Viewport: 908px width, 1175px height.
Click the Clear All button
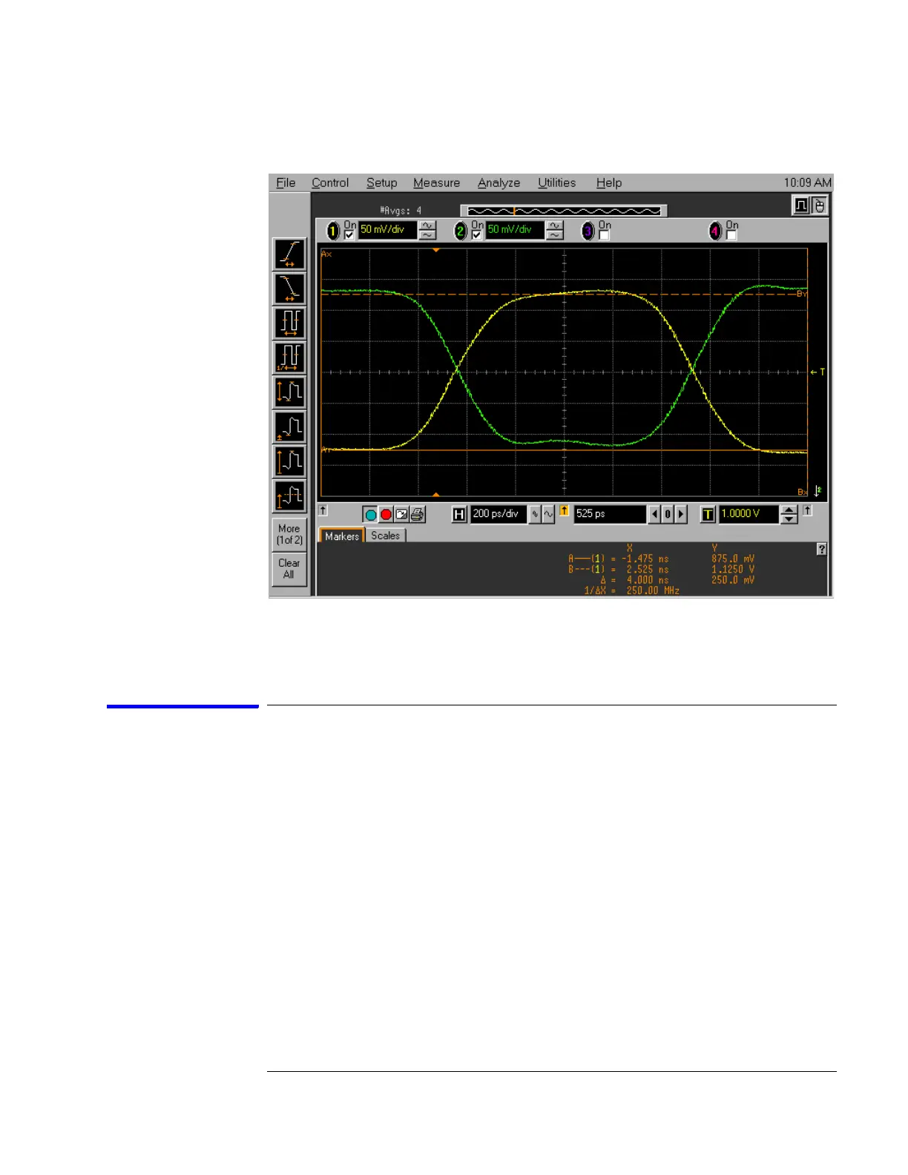289,569
